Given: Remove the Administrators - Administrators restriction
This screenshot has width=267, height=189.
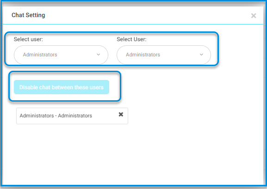Looking at the screenshot, I should [x=121, y=114].
